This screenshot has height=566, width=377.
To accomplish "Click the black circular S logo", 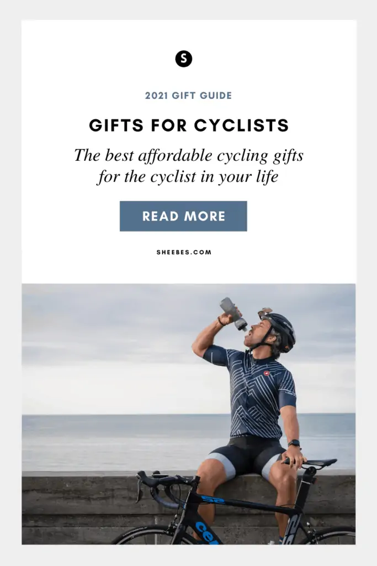I will (184, 59).
